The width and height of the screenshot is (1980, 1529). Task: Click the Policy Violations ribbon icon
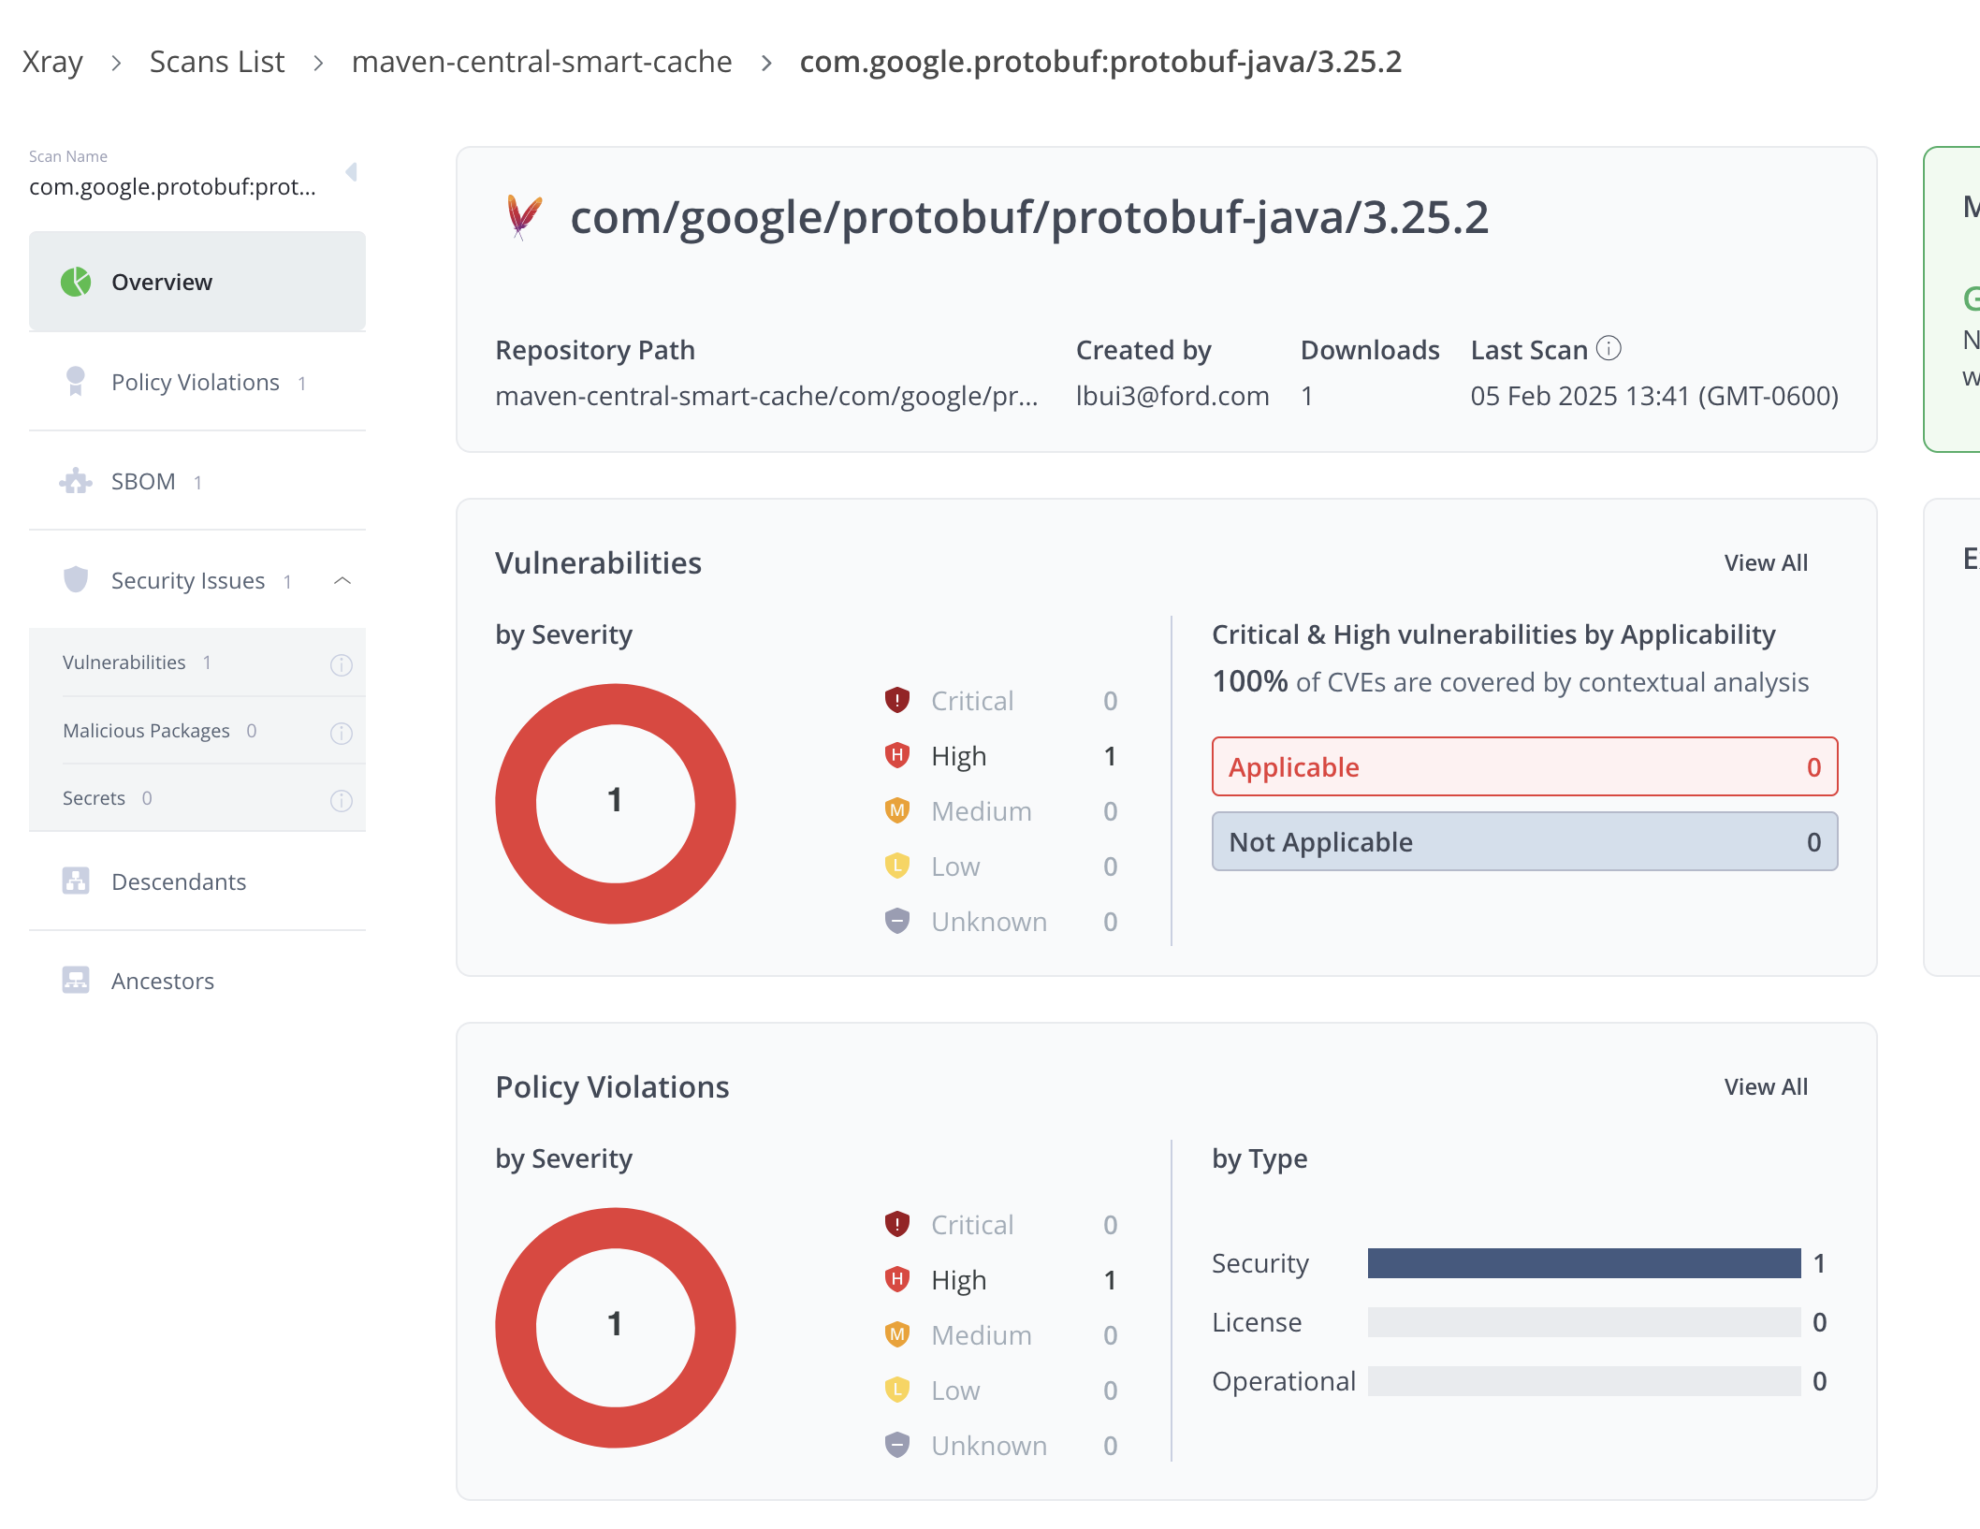[76, 381]
